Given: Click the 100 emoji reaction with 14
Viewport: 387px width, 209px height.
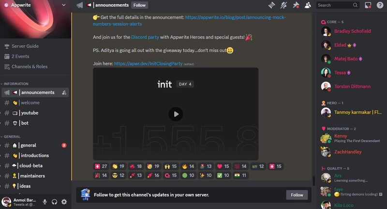Looking at the screenshot, I should tap(240, 166).
